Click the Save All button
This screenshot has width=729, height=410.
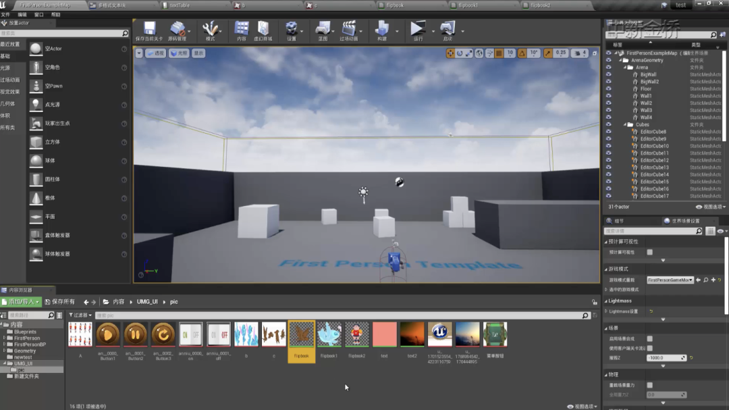tap(59, 302)
